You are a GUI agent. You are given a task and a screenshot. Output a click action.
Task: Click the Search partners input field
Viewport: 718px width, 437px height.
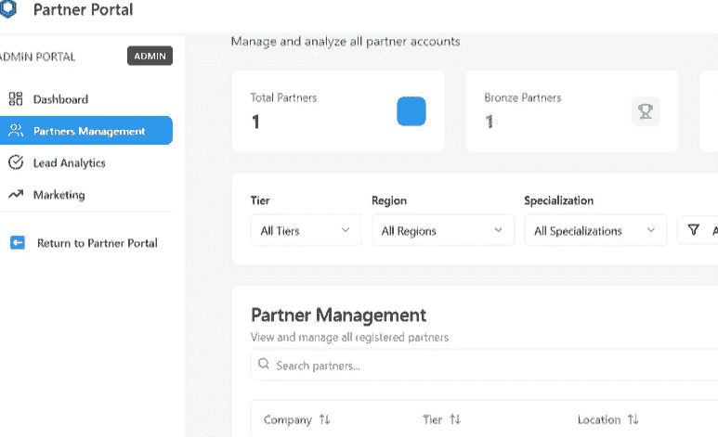(x=483, y=366)
